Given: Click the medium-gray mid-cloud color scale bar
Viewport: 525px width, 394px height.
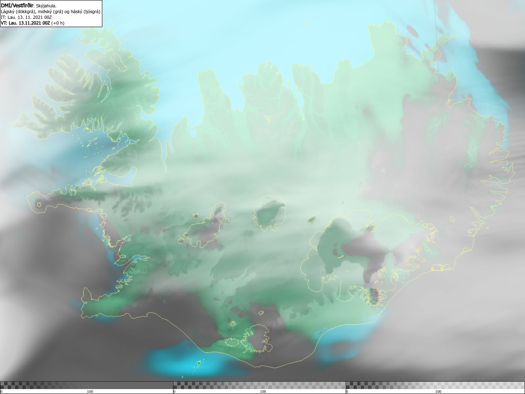Looking at the screenshot, I should point(259,385).
